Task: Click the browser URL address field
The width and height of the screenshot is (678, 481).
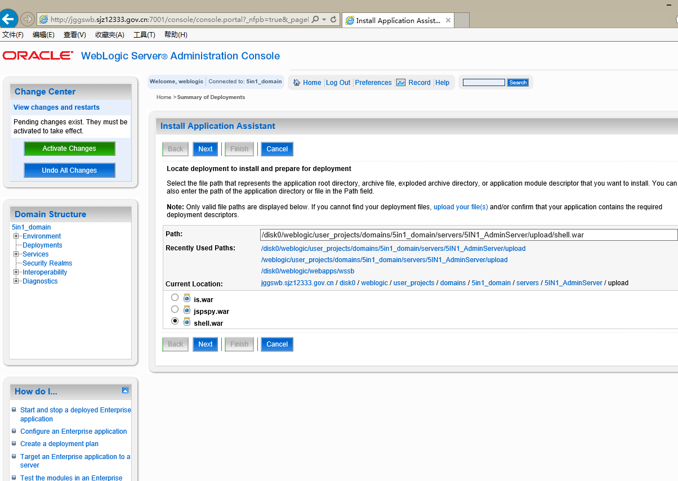Action: 179,19
